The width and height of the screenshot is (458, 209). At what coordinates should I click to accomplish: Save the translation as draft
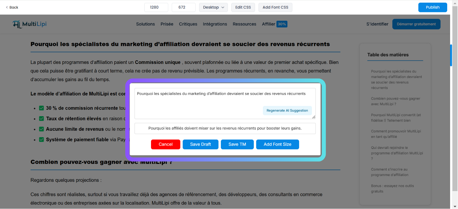tap(200, 144)
